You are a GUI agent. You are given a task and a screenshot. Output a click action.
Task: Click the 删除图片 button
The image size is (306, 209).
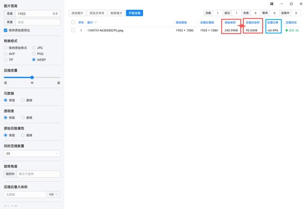tap(116, 13)
